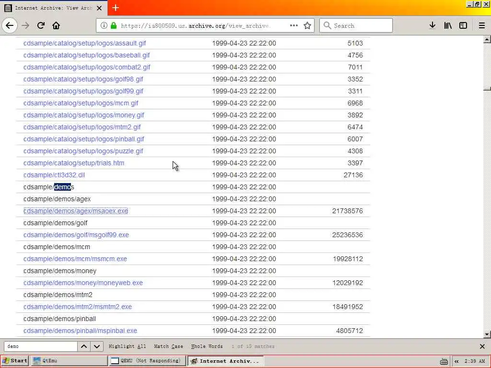491x368 pixels.
Task: Open the Library bookmarks icon
Action: click(x=448, y=25)
